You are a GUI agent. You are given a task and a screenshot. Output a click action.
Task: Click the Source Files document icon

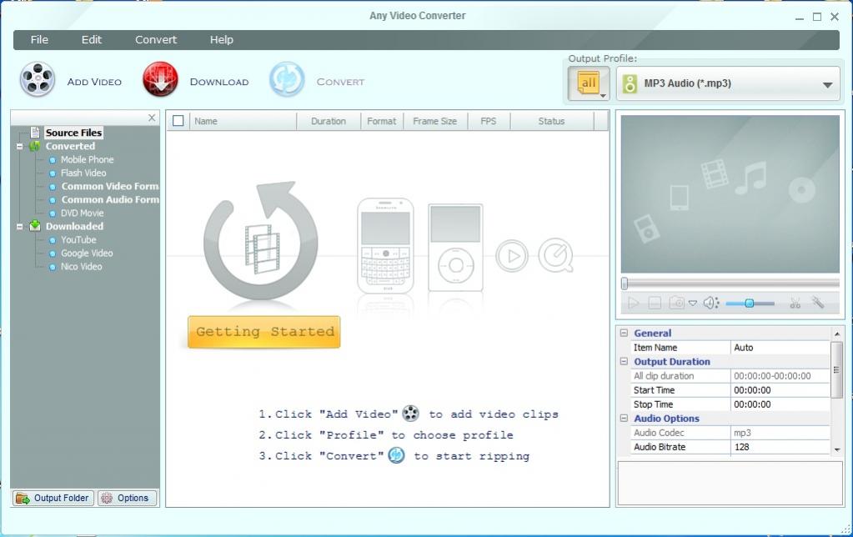pyautogui.click(x=35, y=133)
